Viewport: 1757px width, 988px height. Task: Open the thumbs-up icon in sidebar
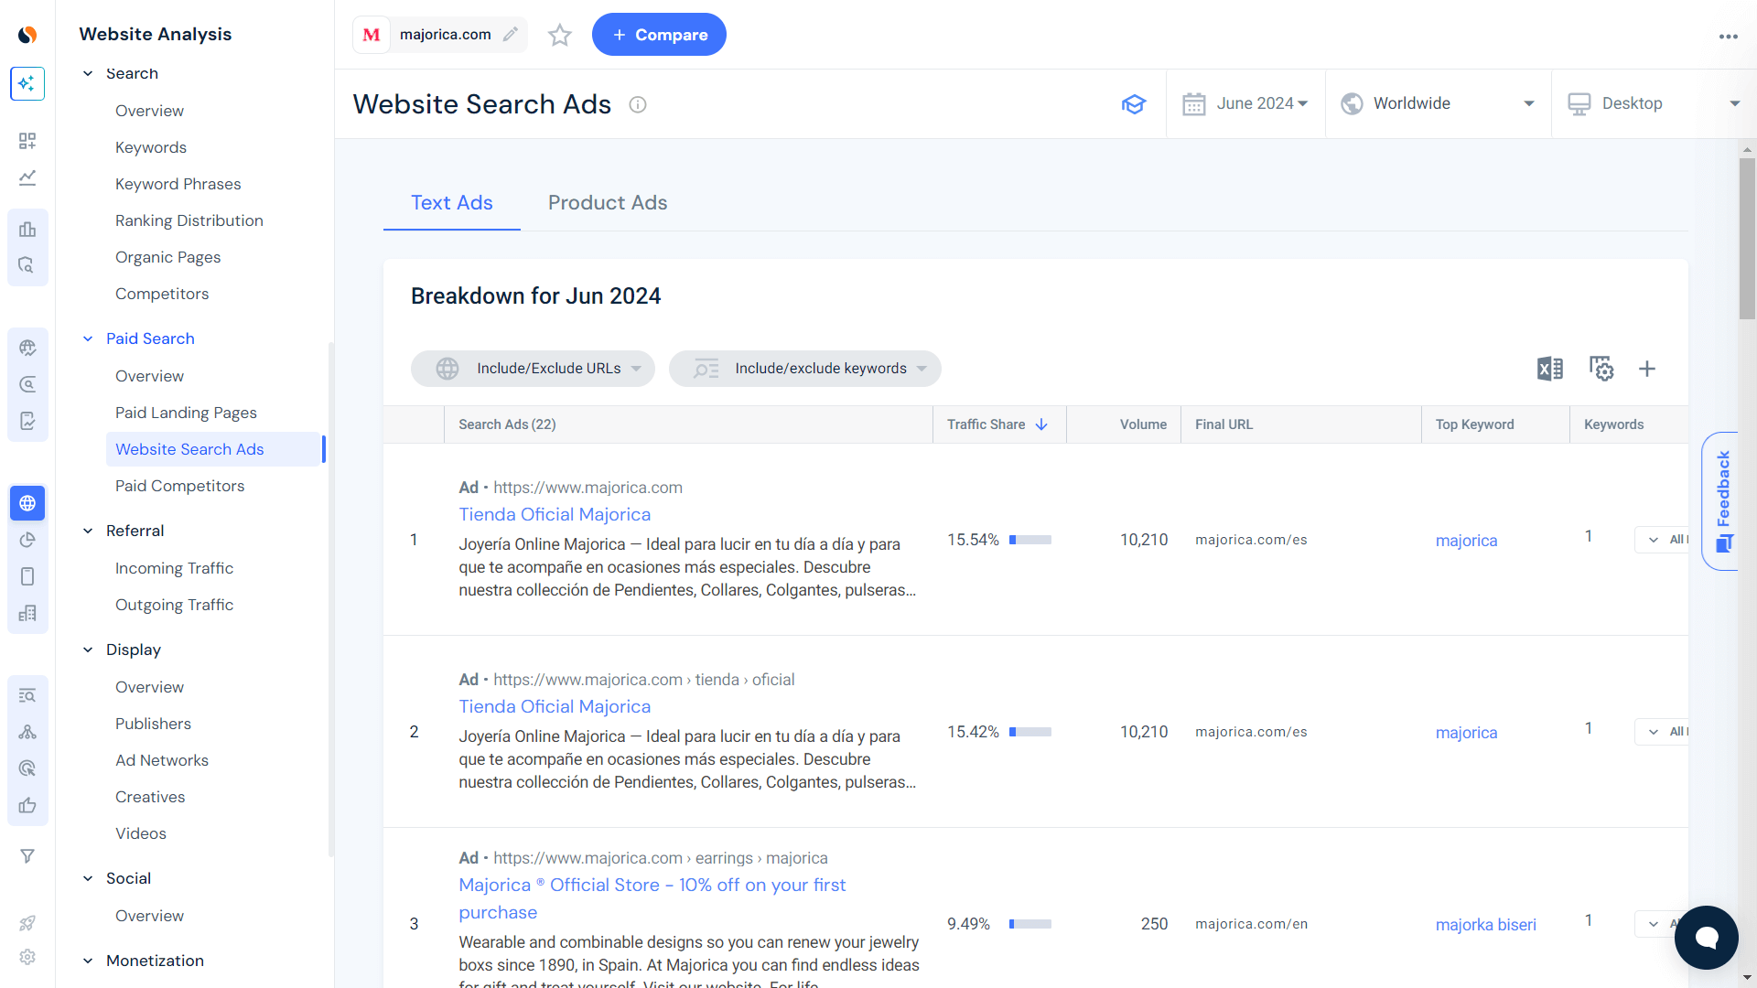(27, 805)
